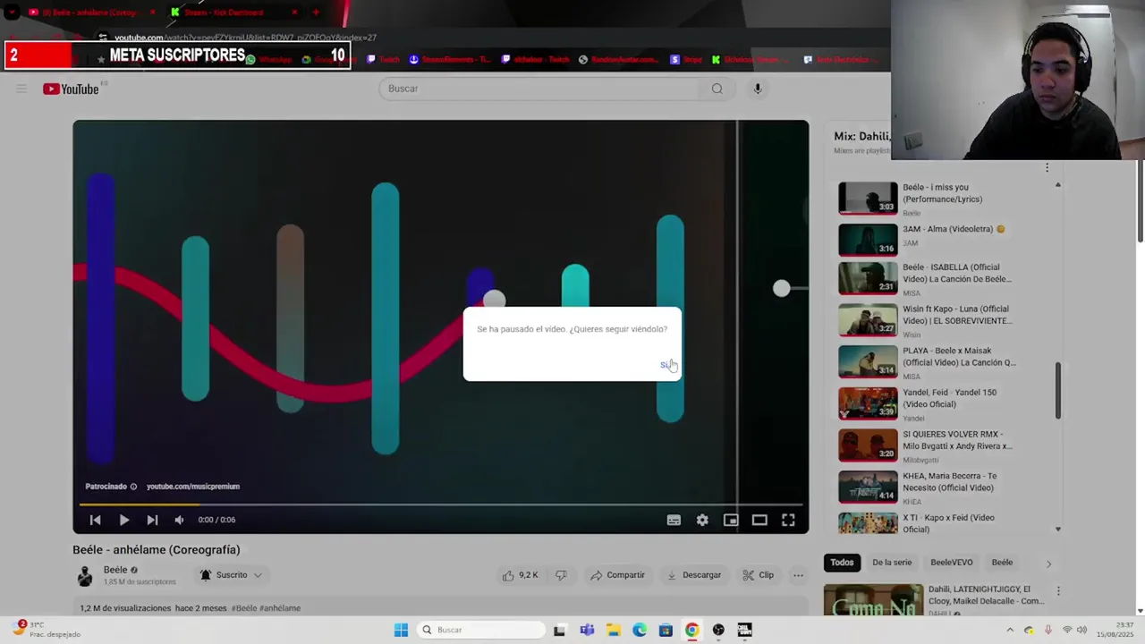Viewport: 1145px width, 644px height.
Task: Open the youtube.com/musicpremium ad link
Action: tap(193, 487)
